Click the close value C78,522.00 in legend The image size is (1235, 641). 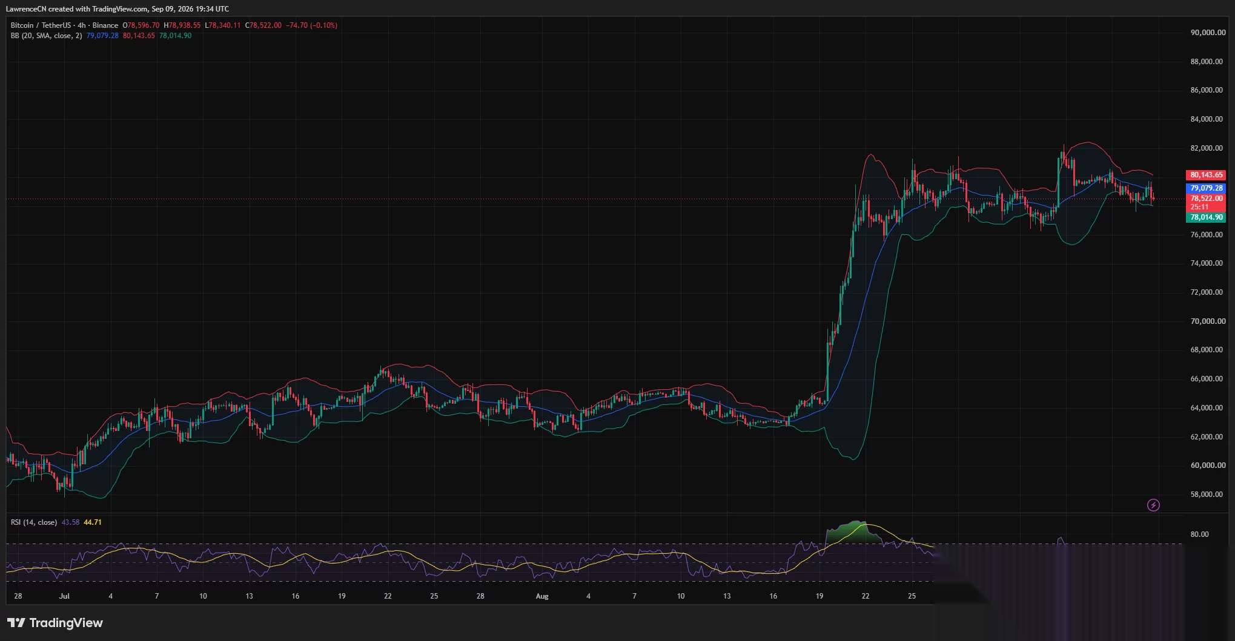[263, 25]
